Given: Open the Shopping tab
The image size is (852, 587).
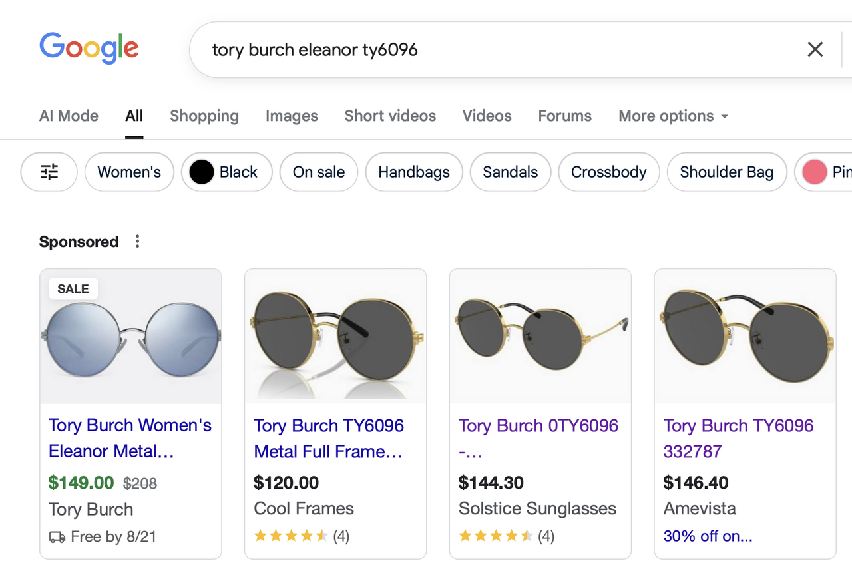Looking at the screenshot, I should [x=204, y=116].
